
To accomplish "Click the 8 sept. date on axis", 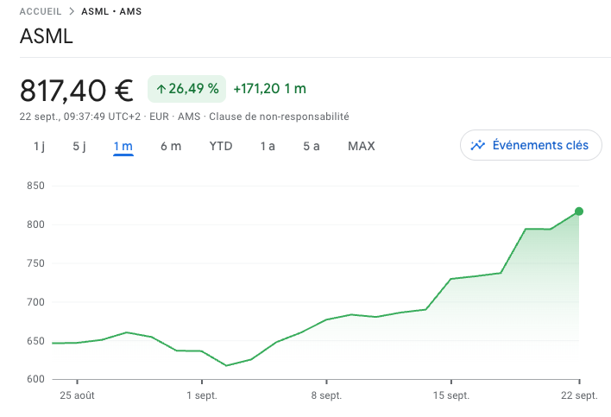I will pos(326,395).
